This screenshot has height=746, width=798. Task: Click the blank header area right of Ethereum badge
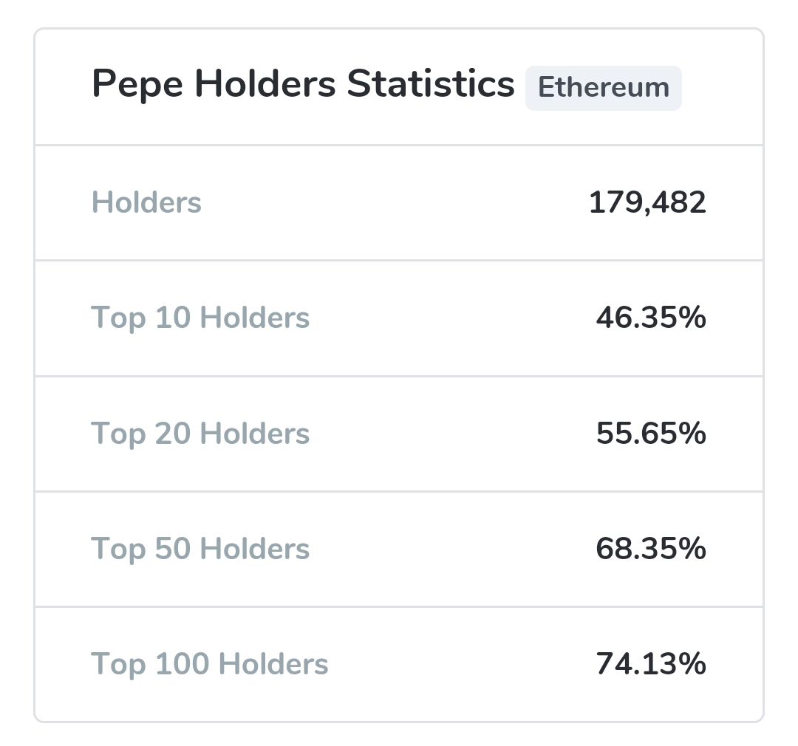tap(720, 88)
